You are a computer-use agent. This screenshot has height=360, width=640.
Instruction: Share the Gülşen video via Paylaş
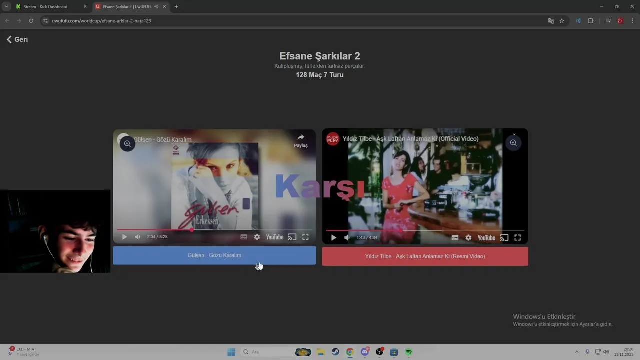[x=301, y=140]
